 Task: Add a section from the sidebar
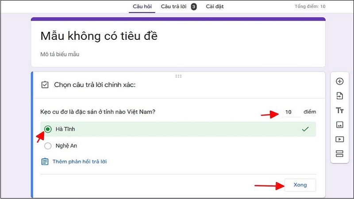[x=339, y=153]
